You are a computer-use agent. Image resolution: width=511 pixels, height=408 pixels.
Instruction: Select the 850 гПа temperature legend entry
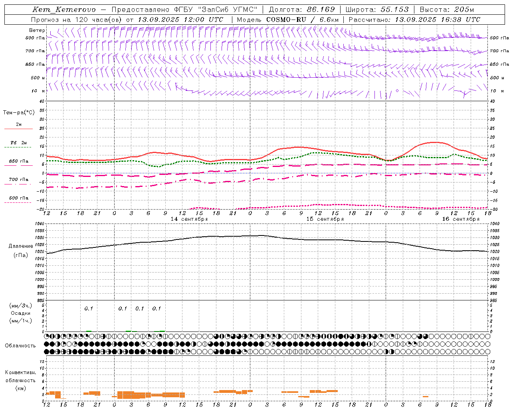pos(19,161)
